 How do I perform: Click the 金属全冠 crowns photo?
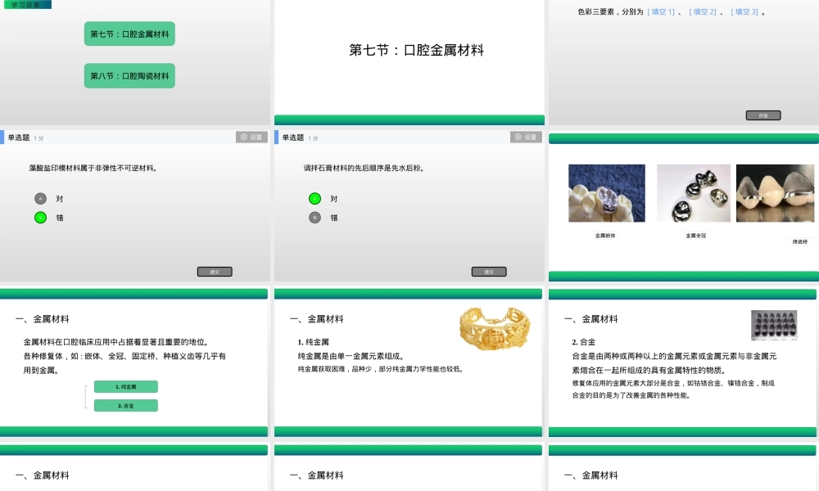pos(694,193)
